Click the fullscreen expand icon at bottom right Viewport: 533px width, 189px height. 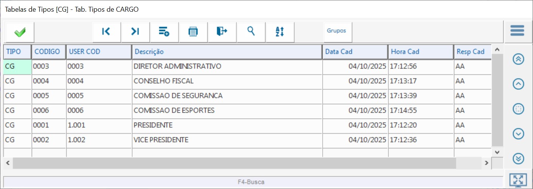pyautogui.click(x=518, y=180)
